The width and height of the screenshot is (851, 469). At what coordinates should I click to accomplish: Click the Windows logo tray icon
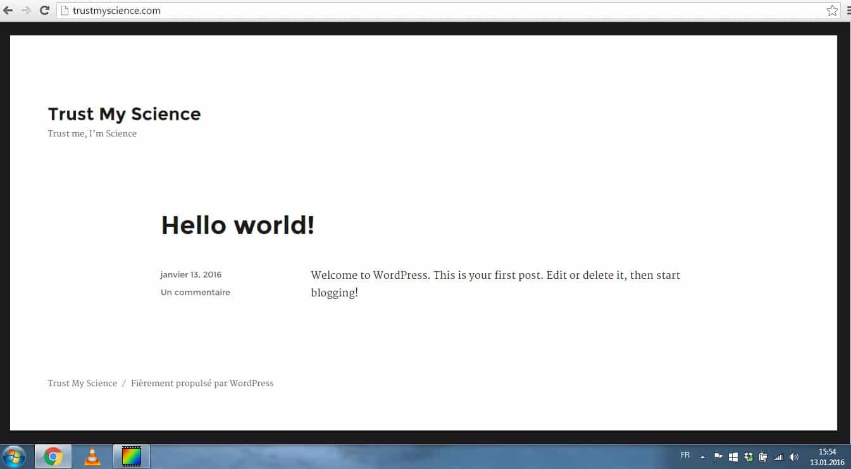[733, 456]
